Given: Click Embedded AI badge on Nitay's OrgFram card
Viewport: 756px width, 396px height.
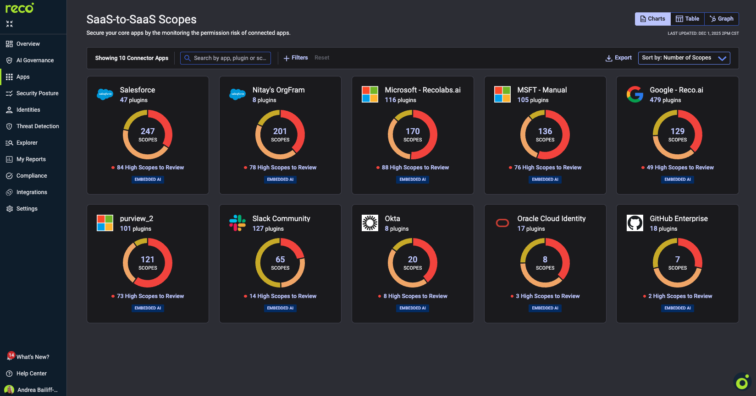Looking at the screenshot, I should (280, 179).
